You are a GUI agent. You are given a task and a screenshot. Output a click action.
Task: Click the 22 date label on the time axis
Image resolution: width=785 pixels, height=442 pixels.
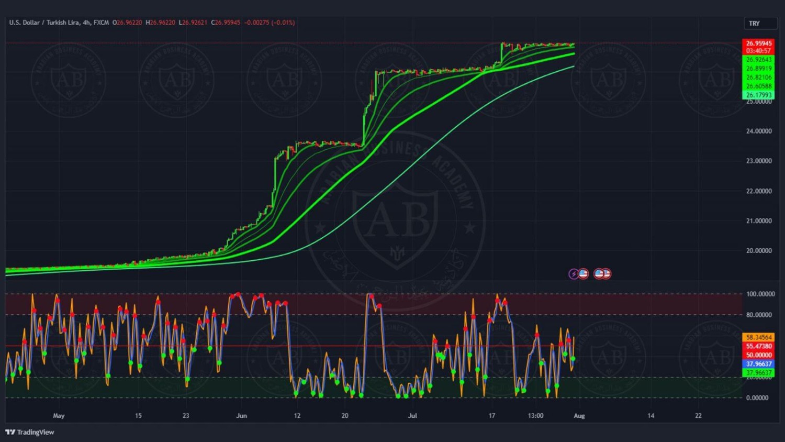tap(699, 416)
